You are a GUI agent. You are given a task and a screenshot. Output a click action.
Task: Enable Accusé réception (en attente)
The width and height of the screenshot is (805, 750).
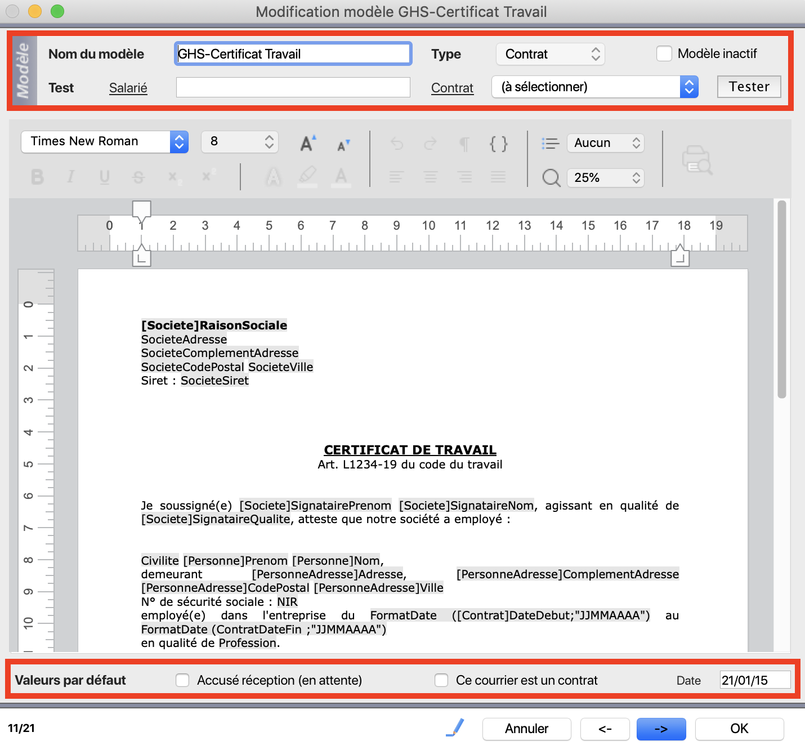pyautogui.click(x=182, y=680)
